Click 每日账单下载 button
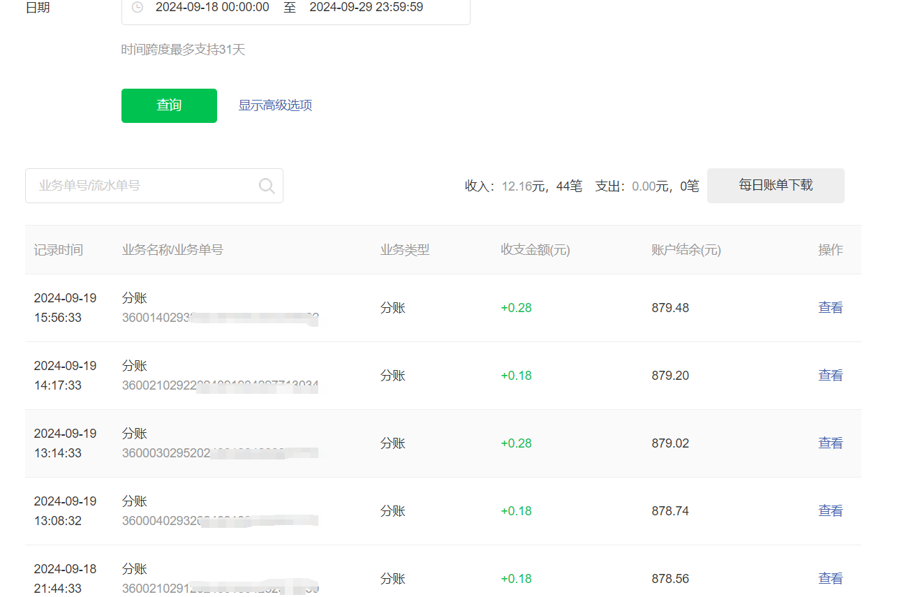 tap(776, 186)
